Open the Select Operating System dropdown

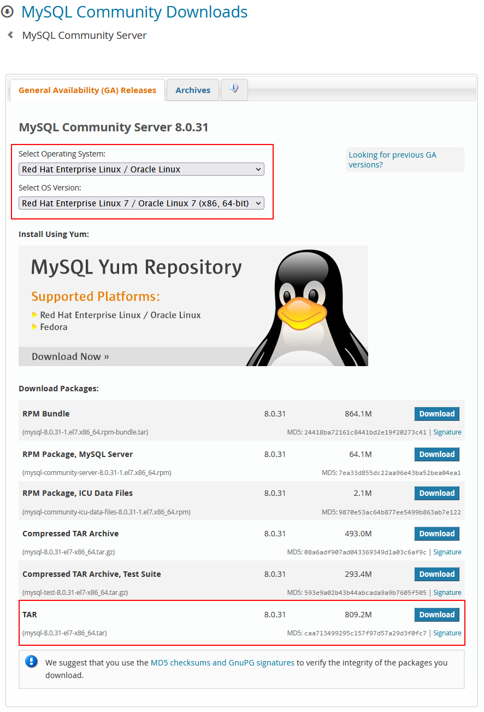click(x=141, y=169)
